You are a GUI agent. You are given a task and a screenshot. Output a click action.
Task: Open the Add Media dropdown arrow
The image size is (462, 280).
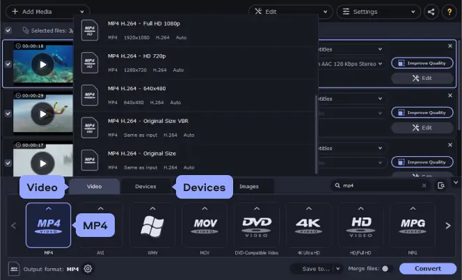[x=82, y=12]
